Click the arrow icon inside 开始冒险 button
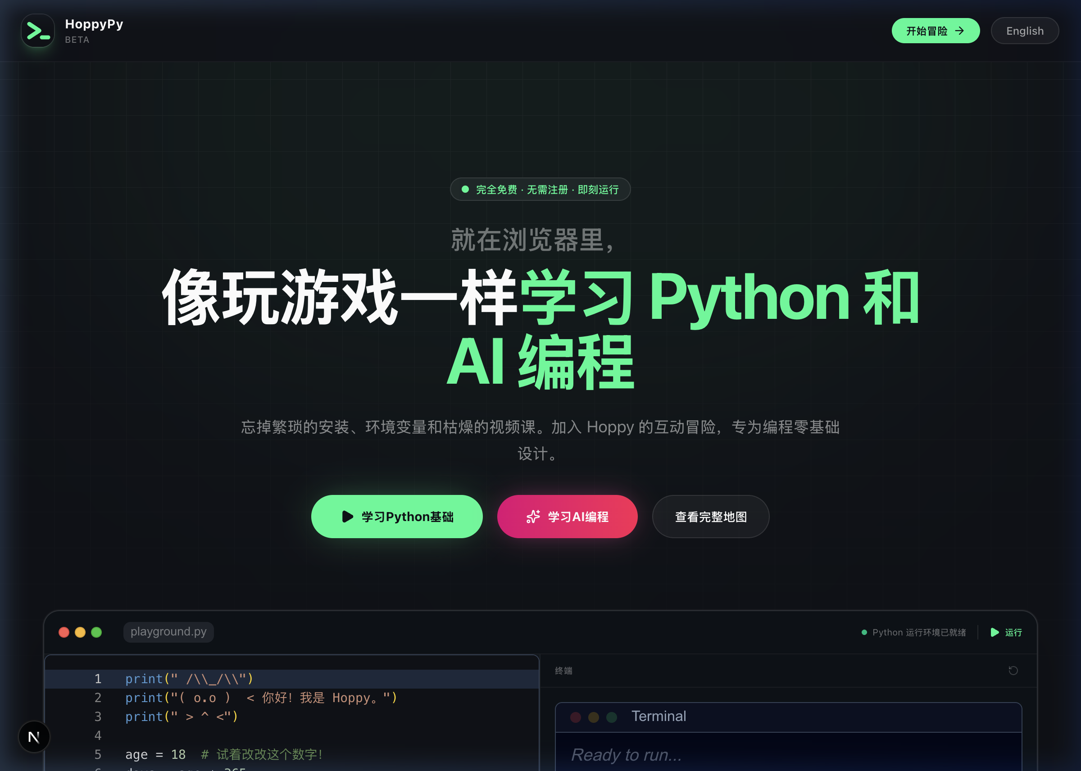This screenshot has width=1081, height=771. point(960,30)
